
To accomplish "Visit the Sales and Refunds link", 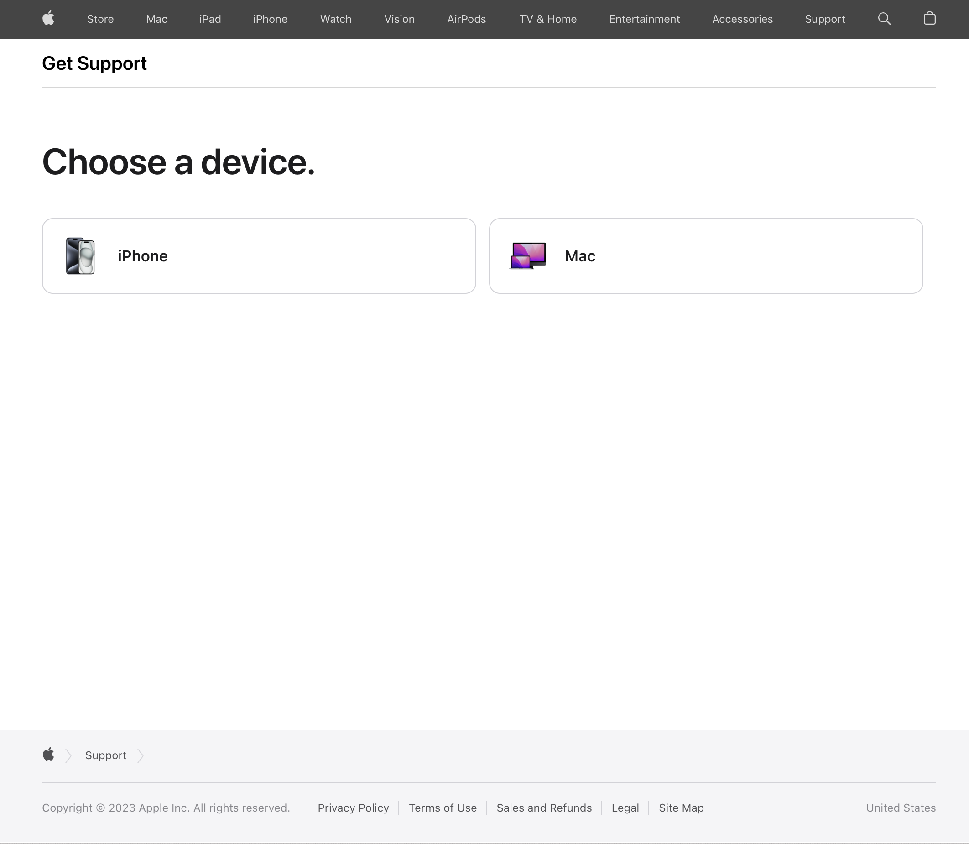I will point(544,808).
